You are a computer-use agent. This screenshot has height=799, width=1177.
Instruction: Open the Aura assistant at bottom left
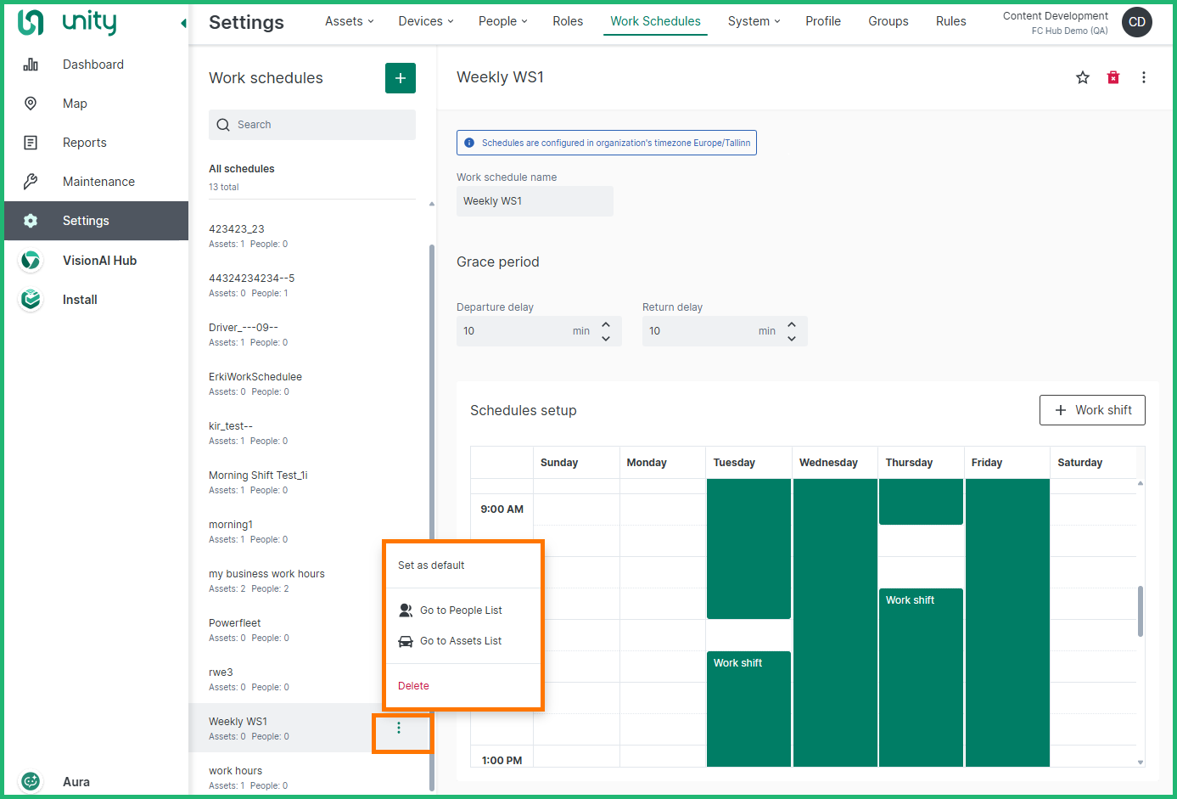(76, 782)
